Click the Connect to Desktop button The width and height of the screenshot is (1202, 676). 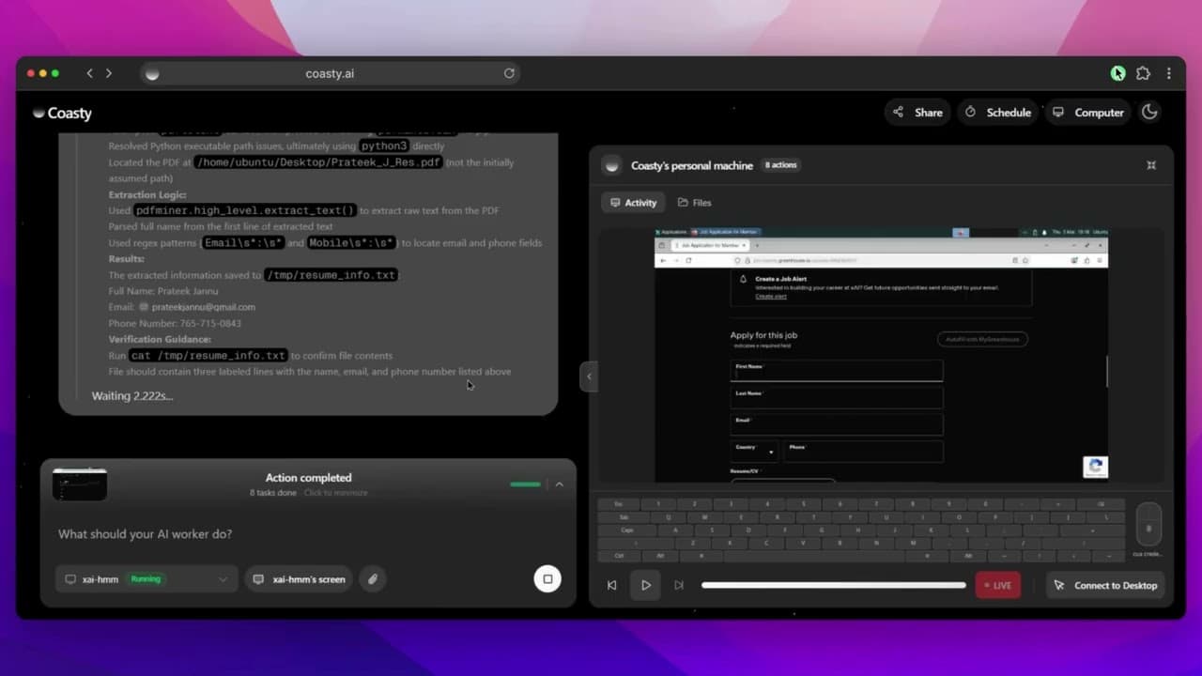(1106, 585)
